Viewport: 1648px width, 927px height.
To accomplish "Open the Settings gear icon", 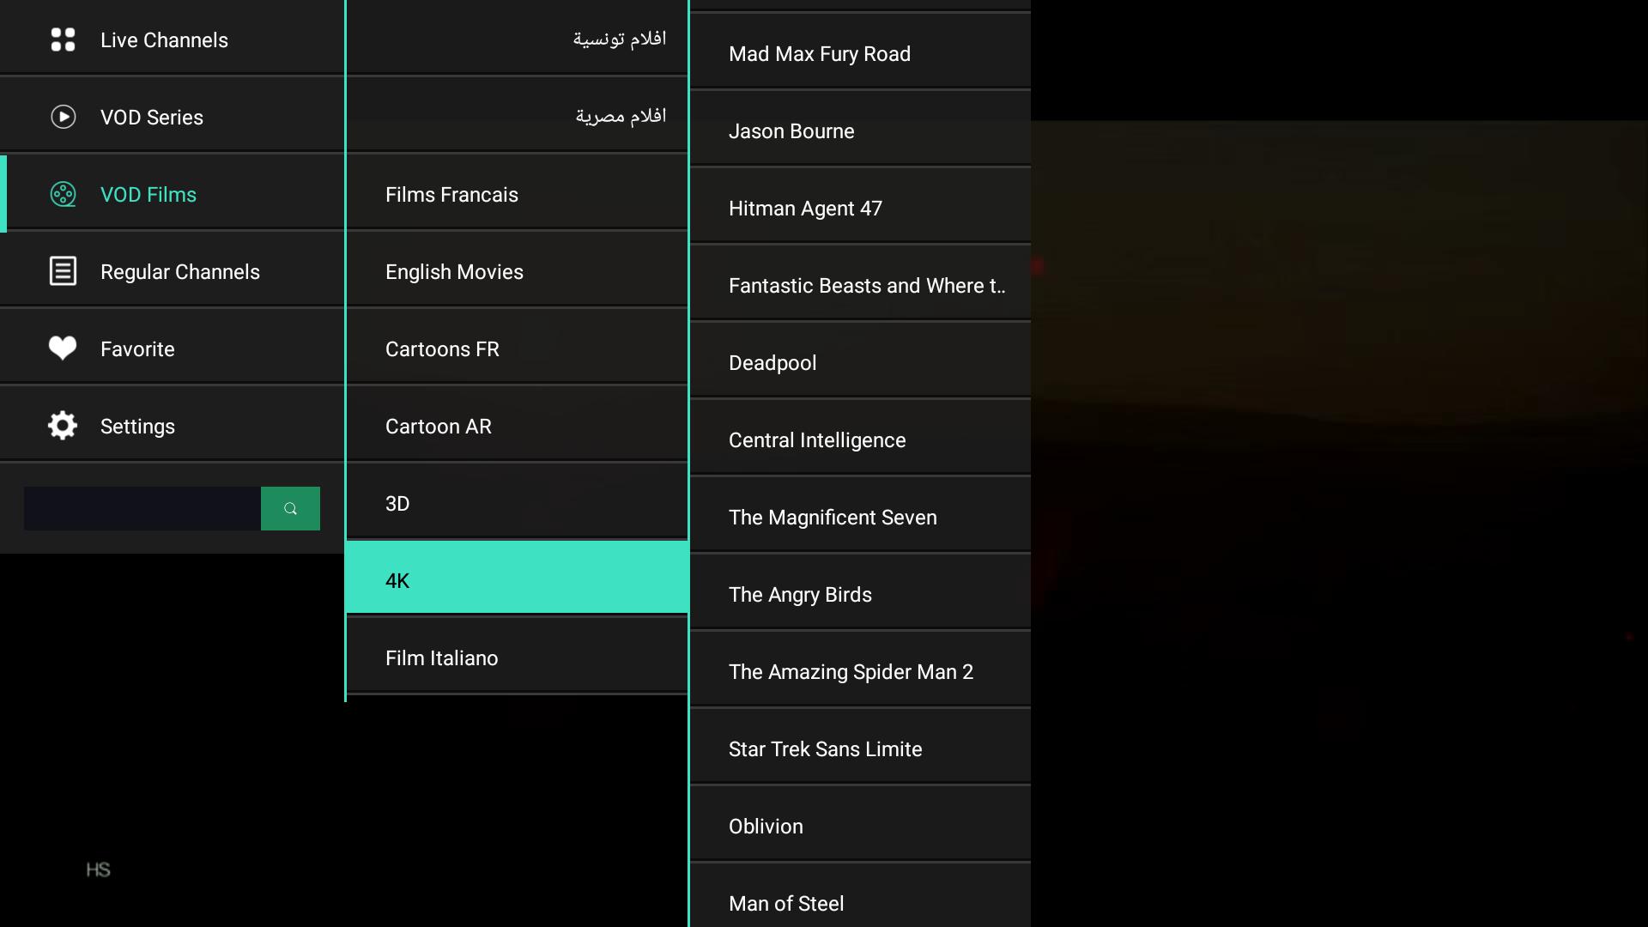I will [63, 426].
